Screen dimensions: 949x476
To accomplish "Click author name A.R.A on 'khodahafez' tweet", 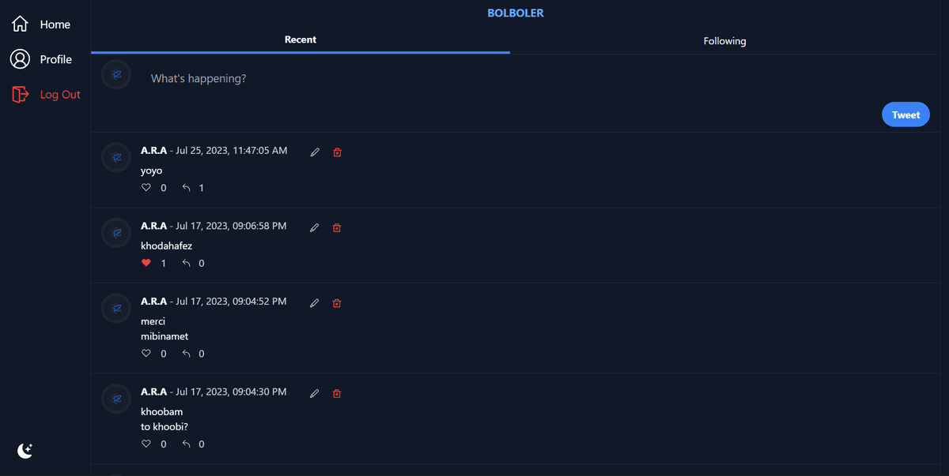I will coord(153,226).
